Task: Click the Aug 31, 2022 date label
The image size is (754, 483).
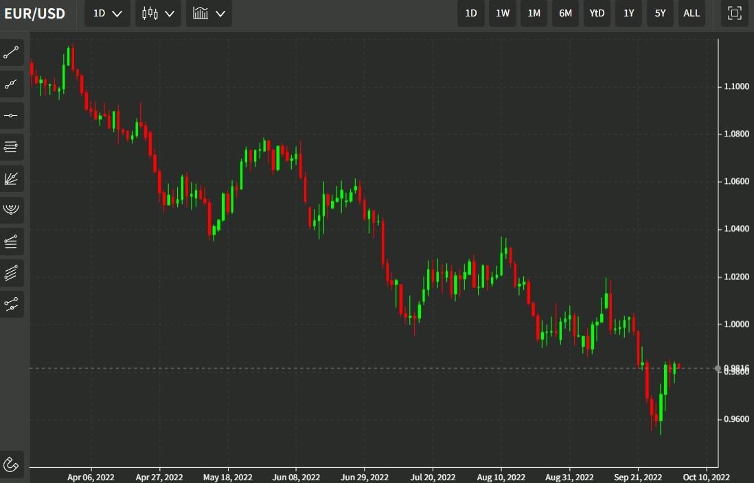Action: (569, 478)
